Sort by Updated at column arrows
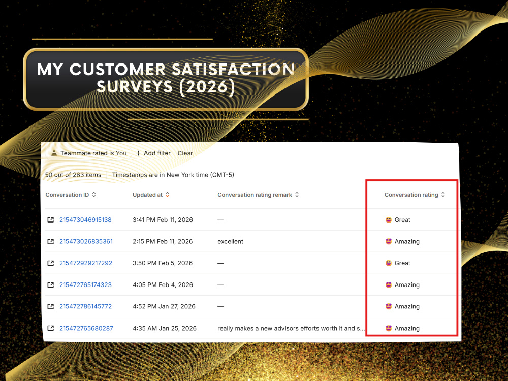Screen dimensions: 508x381 pos(168,195)
